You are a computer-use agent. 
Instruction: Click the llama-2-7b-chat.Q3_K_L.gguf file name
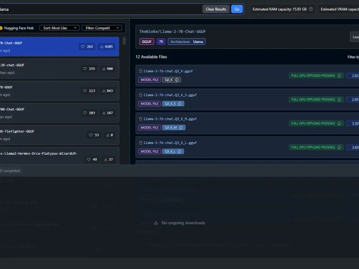point(170,143)
